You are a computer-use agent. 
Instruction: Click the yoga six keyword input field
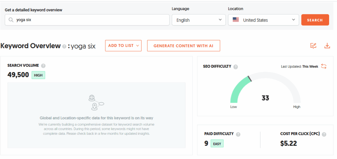pos(87,20)
